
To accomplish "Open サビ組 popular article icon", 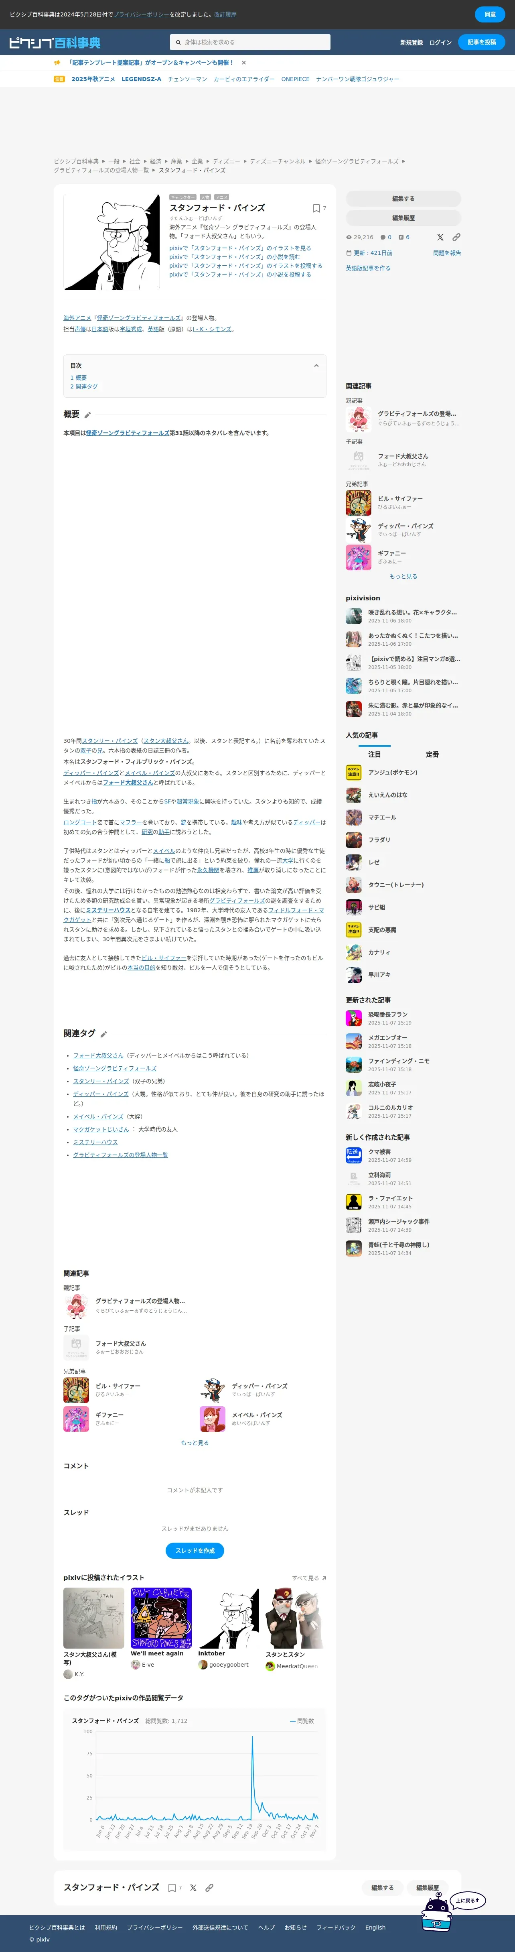I will pyautogui.click(x=354, y=907).
